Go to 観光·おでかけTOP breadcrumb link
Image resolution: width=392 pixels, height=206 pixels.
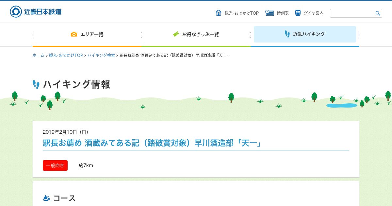click(x=66, y=55)
